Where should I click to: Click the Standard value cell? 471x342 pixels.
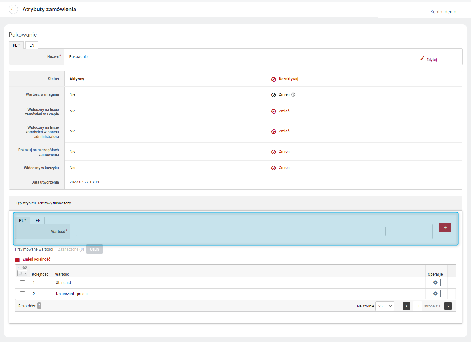[x=63, y=283]
